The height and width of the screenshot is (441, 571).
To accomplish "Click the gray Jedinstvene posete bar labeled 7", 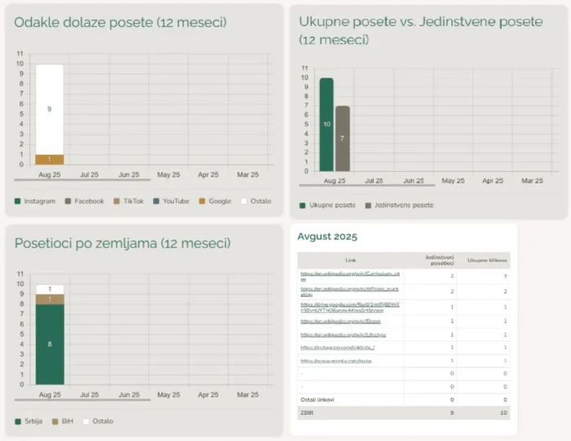I will coord(343,138).
